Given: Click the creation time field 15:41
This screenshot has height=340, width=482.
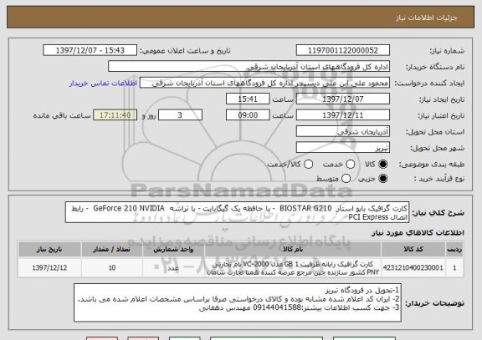Looking at the screenshot, I should tap(248, 99).
